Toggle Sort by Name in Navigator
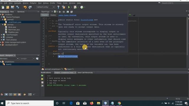The height and width of the screenshot is (106, 189). pos(30,95)
